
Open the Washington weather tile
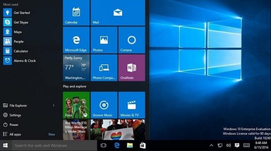(x=76, y=68)
